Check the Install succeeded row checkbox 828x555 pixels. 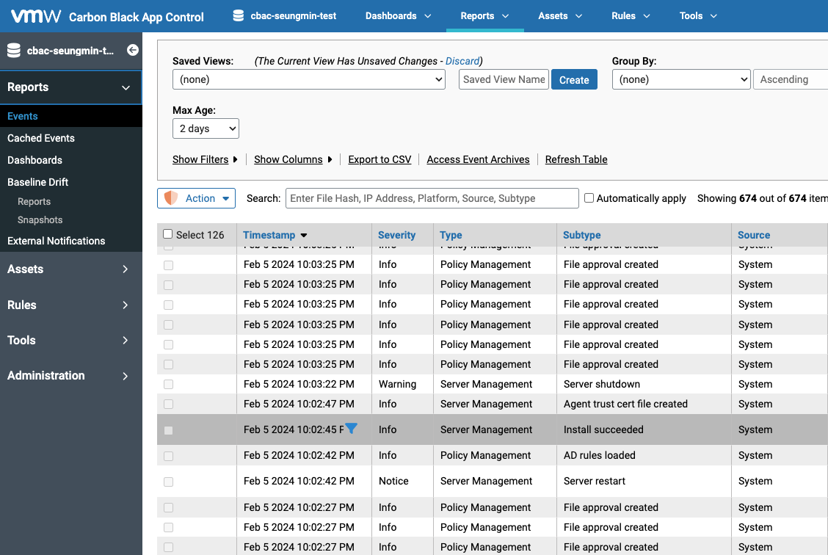pos(168,430)
